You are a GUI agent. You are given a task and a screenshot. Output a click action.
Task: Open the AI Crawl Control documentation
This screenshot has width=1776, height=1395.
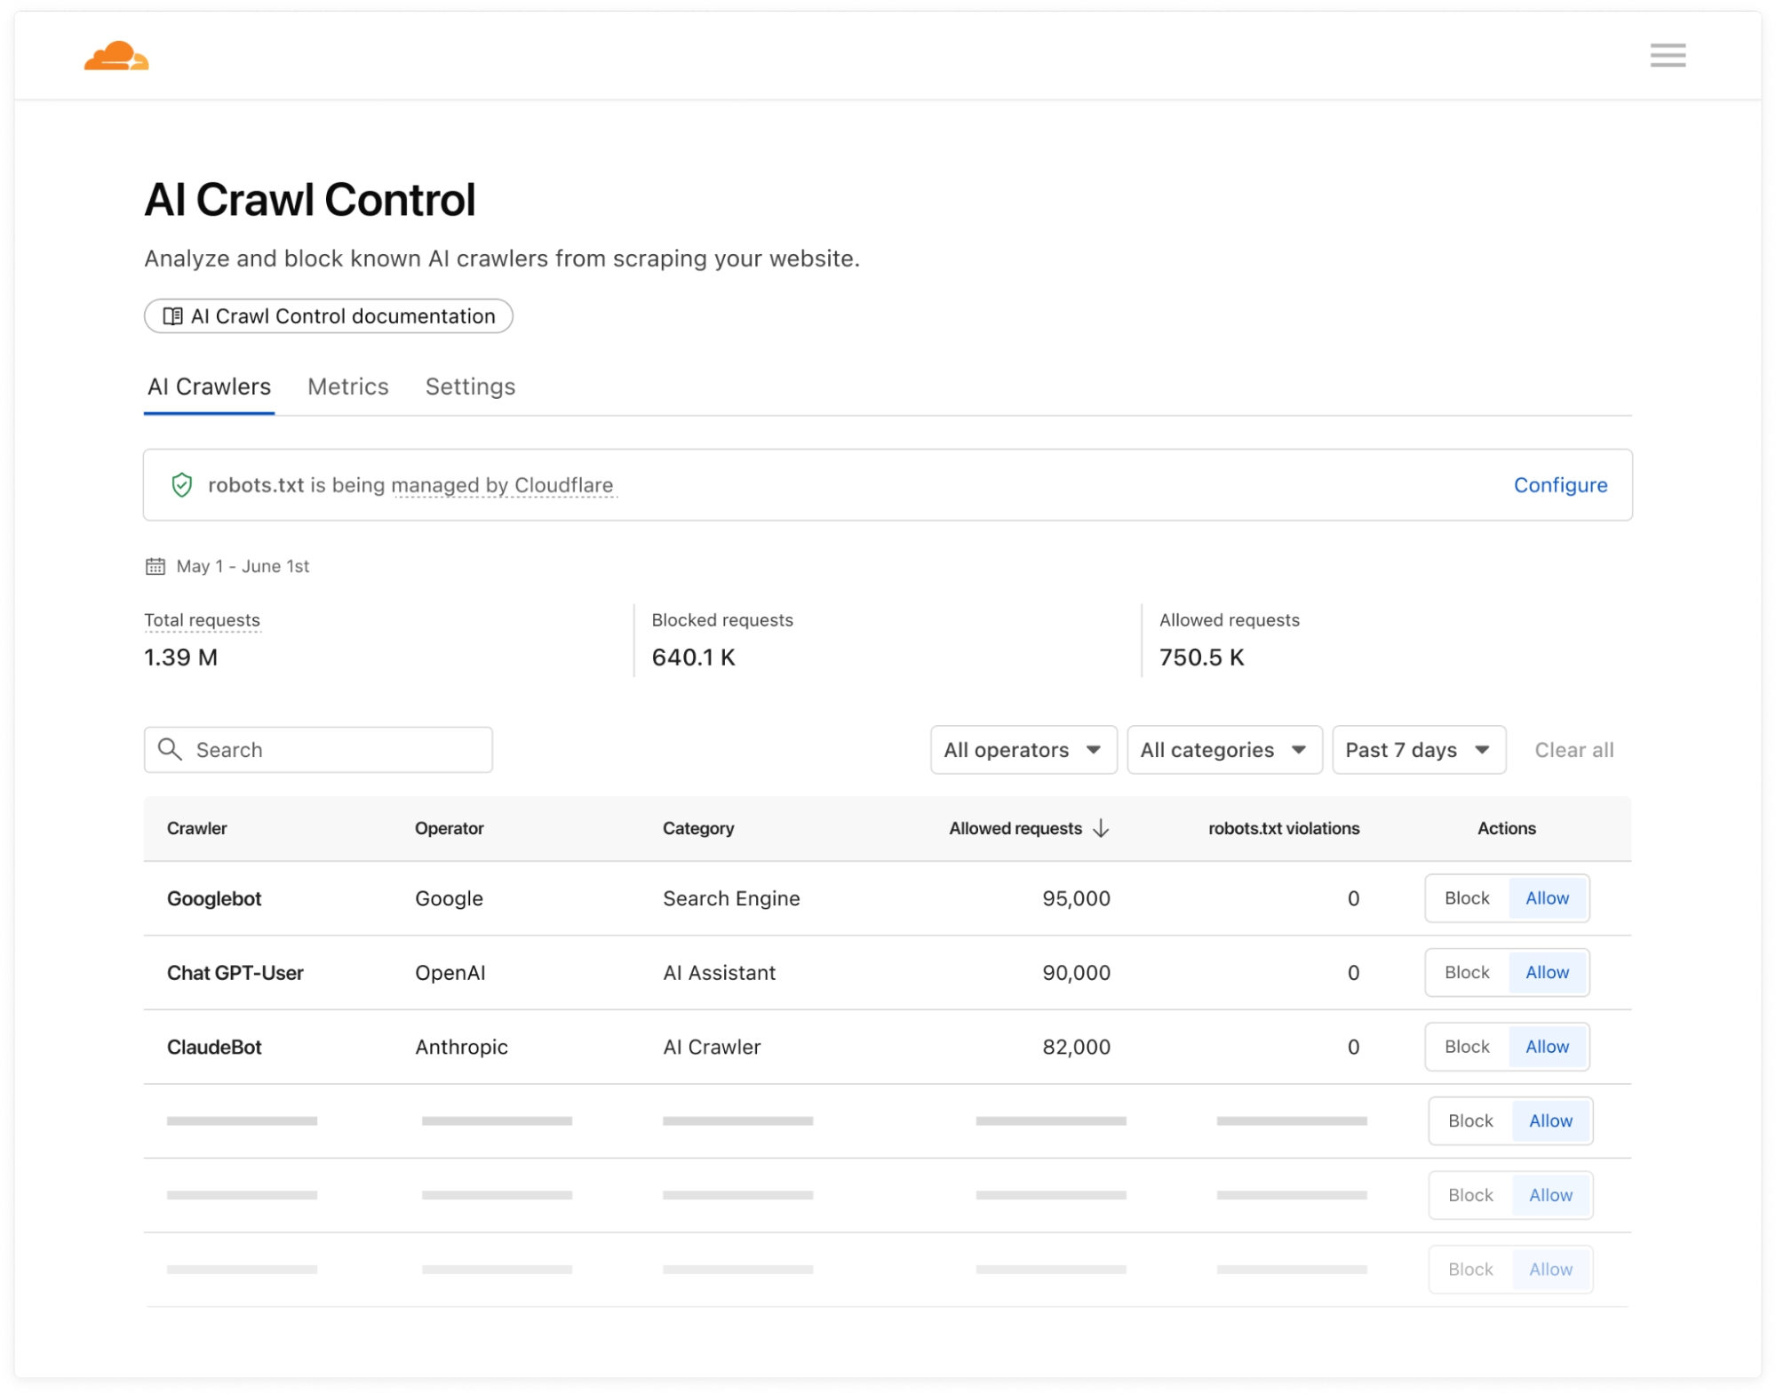[328, 315]
